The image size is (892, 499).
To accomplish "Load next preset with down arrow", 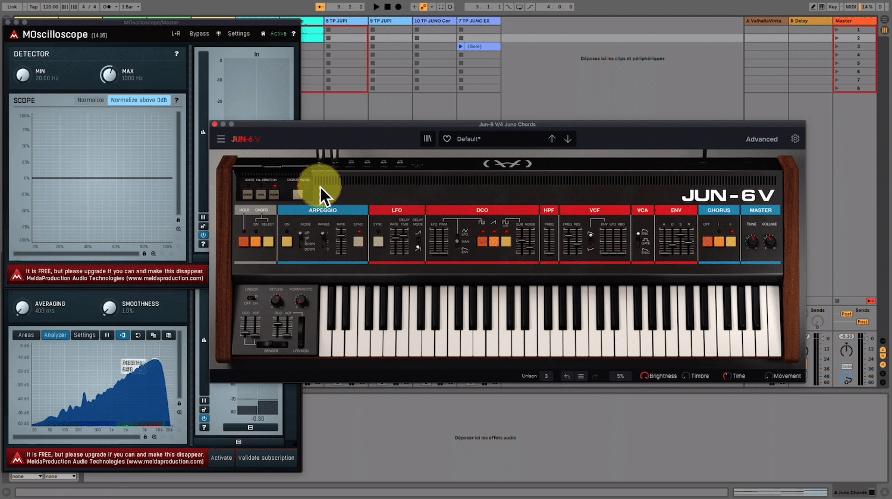I will pos(568,138).
